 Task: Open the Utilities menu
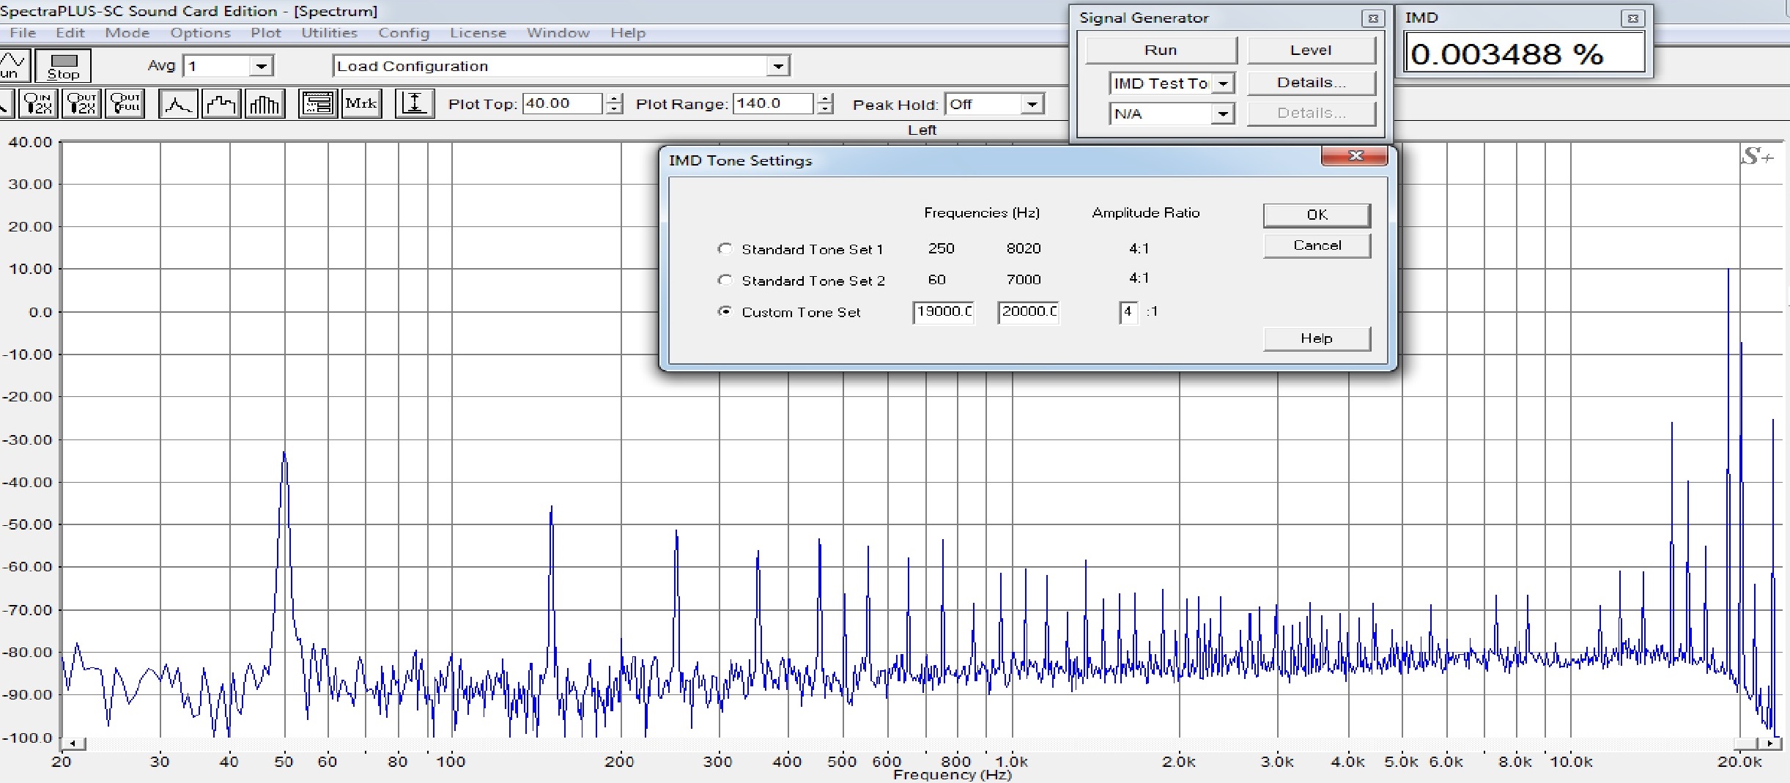point(329,33)
